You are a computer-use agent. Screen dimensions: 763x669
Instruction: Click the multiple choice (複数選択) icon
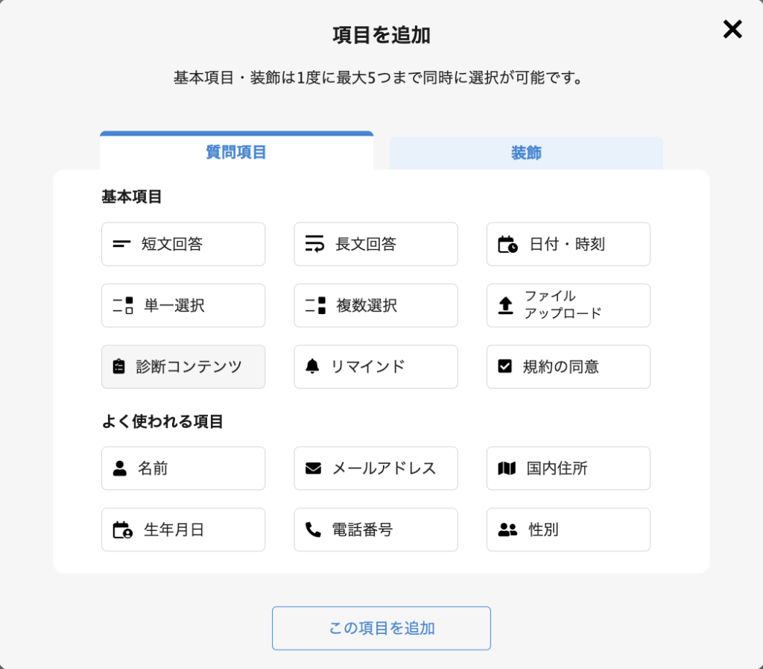coord(316,305)
